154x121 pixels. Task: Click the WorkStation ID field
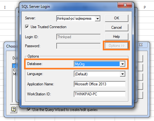100,94
